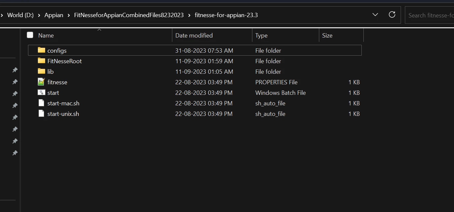Image resolution: width=454 pixels, height=212 pixels.
Task: Expand the chevron before World (D:)
Action: click(2, 15)
